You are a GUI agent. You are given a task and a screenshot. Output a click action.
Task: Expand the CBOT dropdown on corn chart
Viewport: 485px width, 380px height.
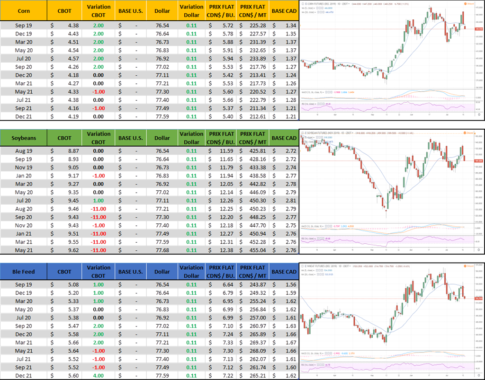(348, 3)
